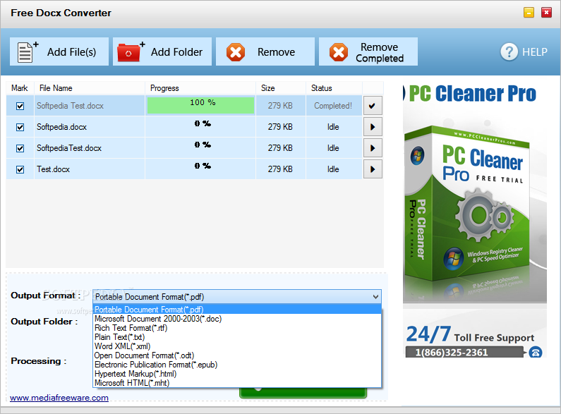Start conversion arrow for Test.docx
This screenshot has width=561, height=414.
(373, 169)
